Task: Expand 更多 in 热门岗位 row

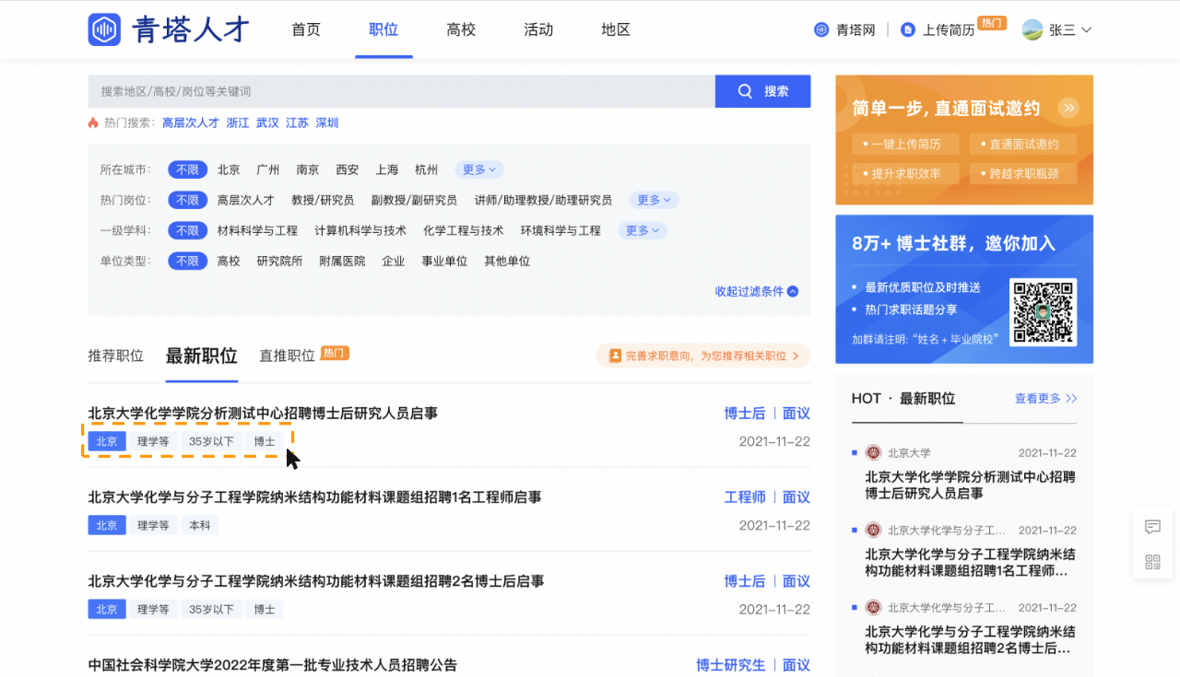Action: (655, 200)
